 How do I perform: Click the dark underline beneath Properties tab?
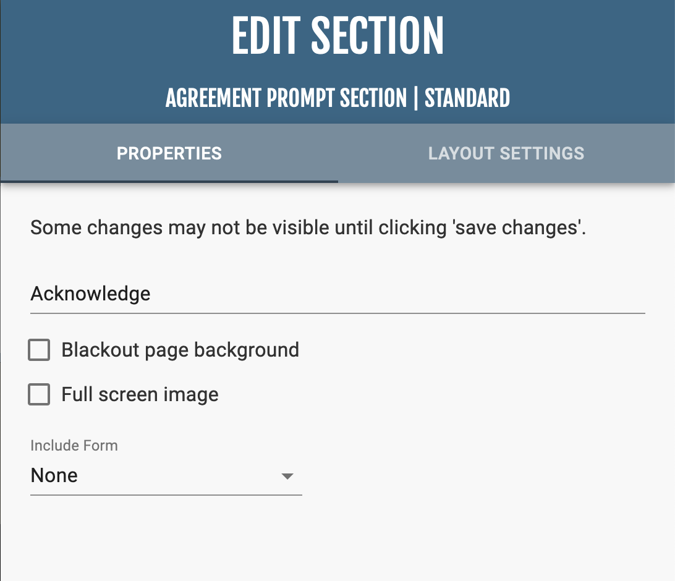pos(169,182)
